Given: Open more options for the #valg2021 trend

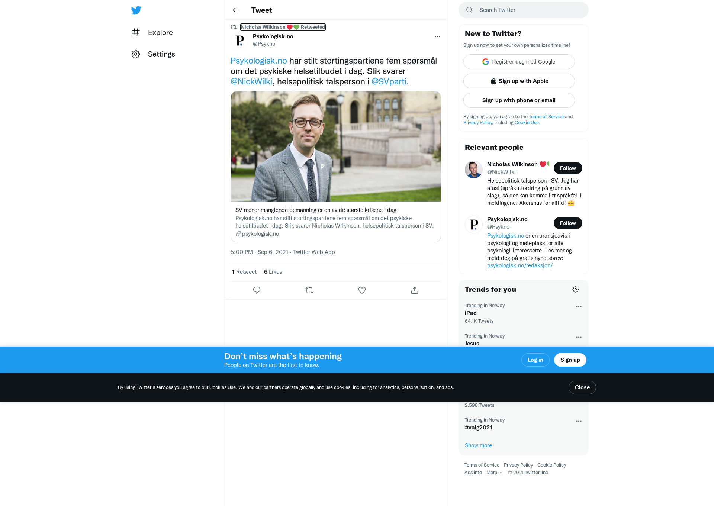Looking at the screenshot, I should pyautogui.click(x=579, y=421).
